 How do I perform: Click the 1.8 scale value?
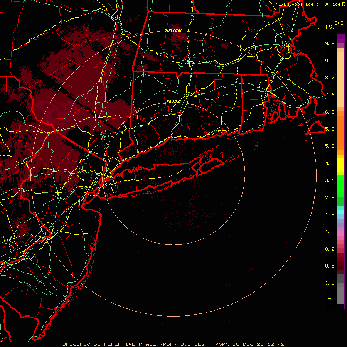(330, 215)
